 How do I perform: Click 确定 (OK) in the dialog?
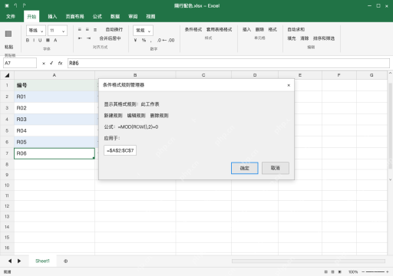click(x=245, y=168)
